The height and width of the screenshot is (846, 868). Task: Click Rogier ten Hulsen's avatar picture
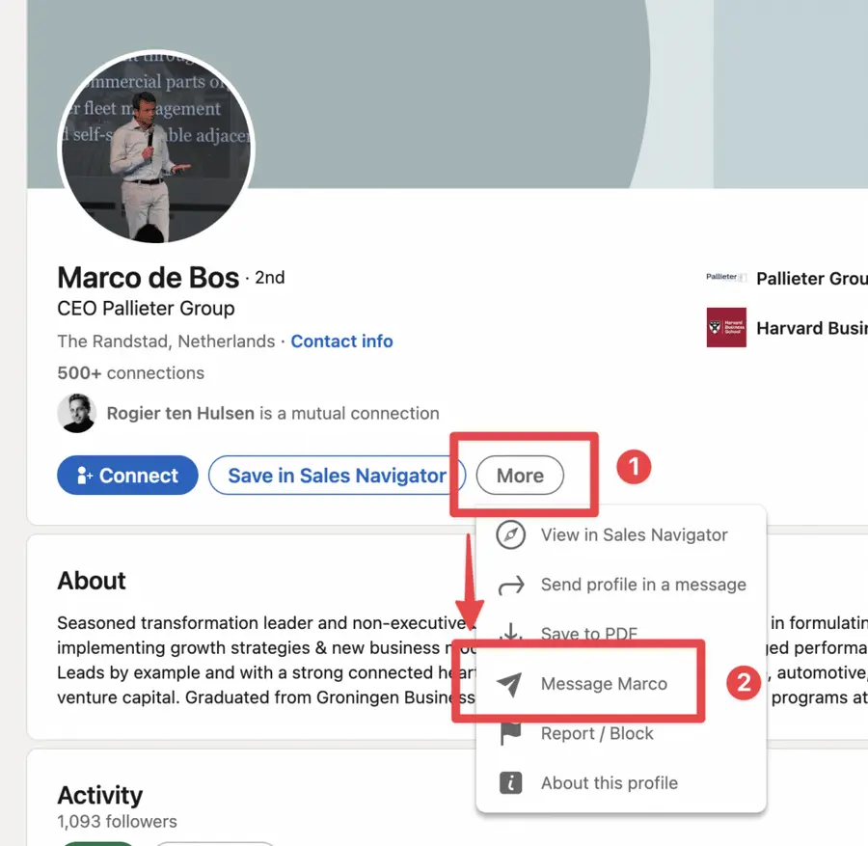(x=77, y=413)
